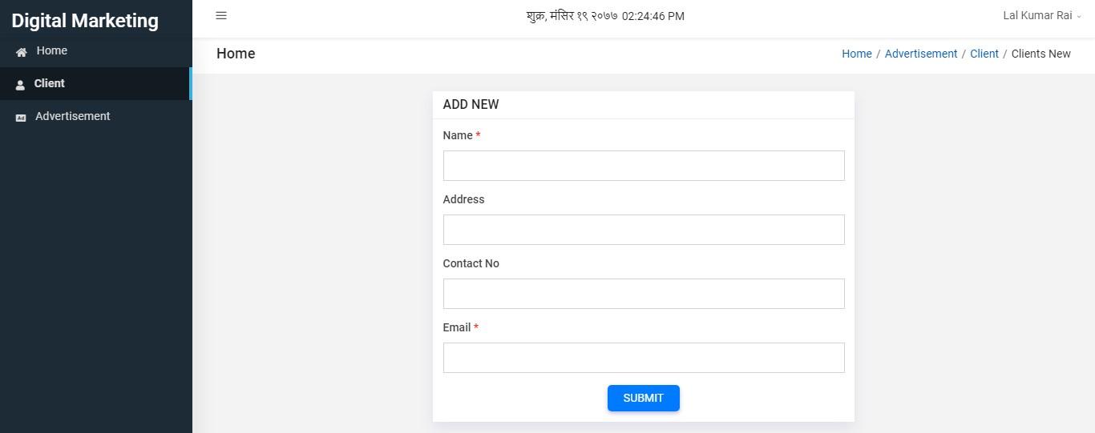The width and height of the screenshot is (1095, 433).
Task: Click the Advertisement icon in sidebar
Action: pos(21,118)
